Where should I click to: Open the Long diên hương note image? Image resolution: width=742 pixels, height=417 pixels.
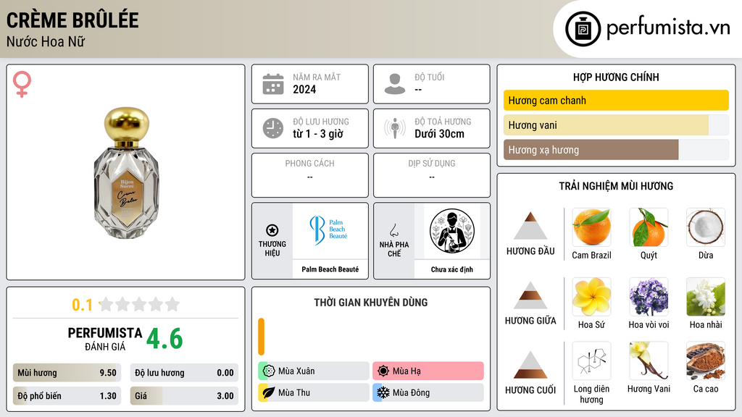click(591, 361)
